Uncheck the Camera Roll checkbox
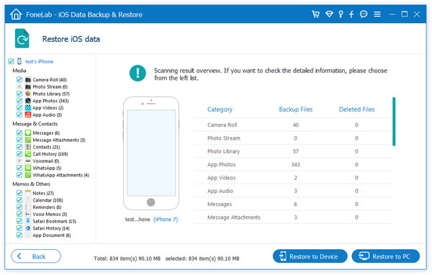This screenshot has width=432, height=275. pos(19,80)
